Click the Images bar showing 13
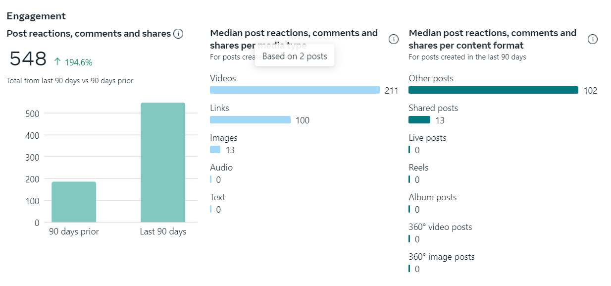The height and width of the screenshot is (286, 611). point(215,150)
